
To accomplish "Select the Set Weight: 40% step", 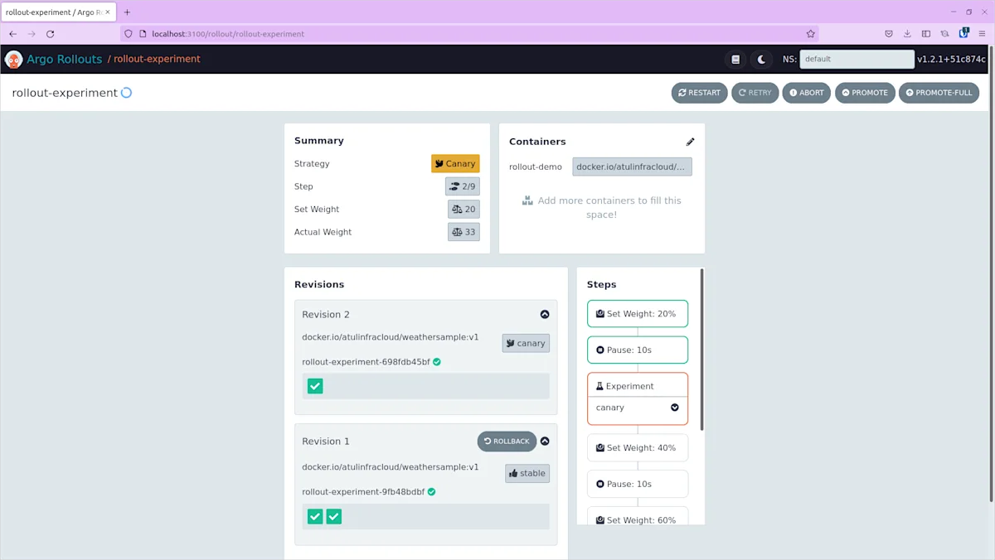I will click(638, 447).
